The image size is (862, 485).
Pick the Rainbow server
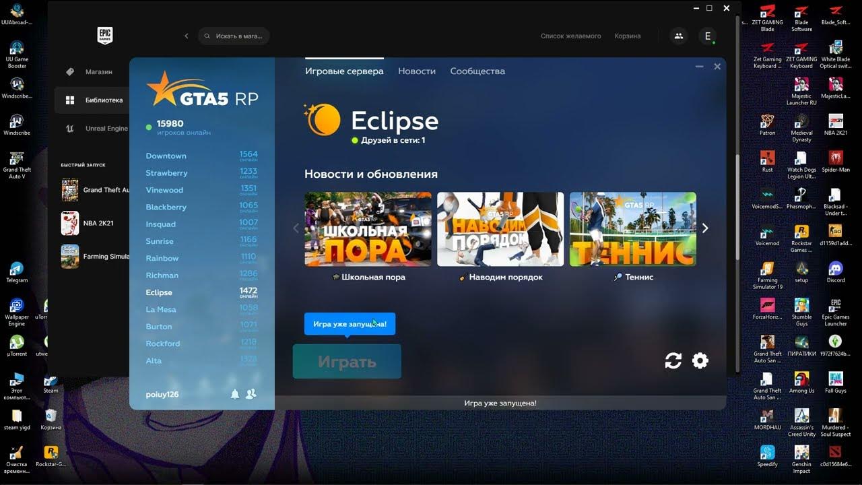tap(201, 258)
